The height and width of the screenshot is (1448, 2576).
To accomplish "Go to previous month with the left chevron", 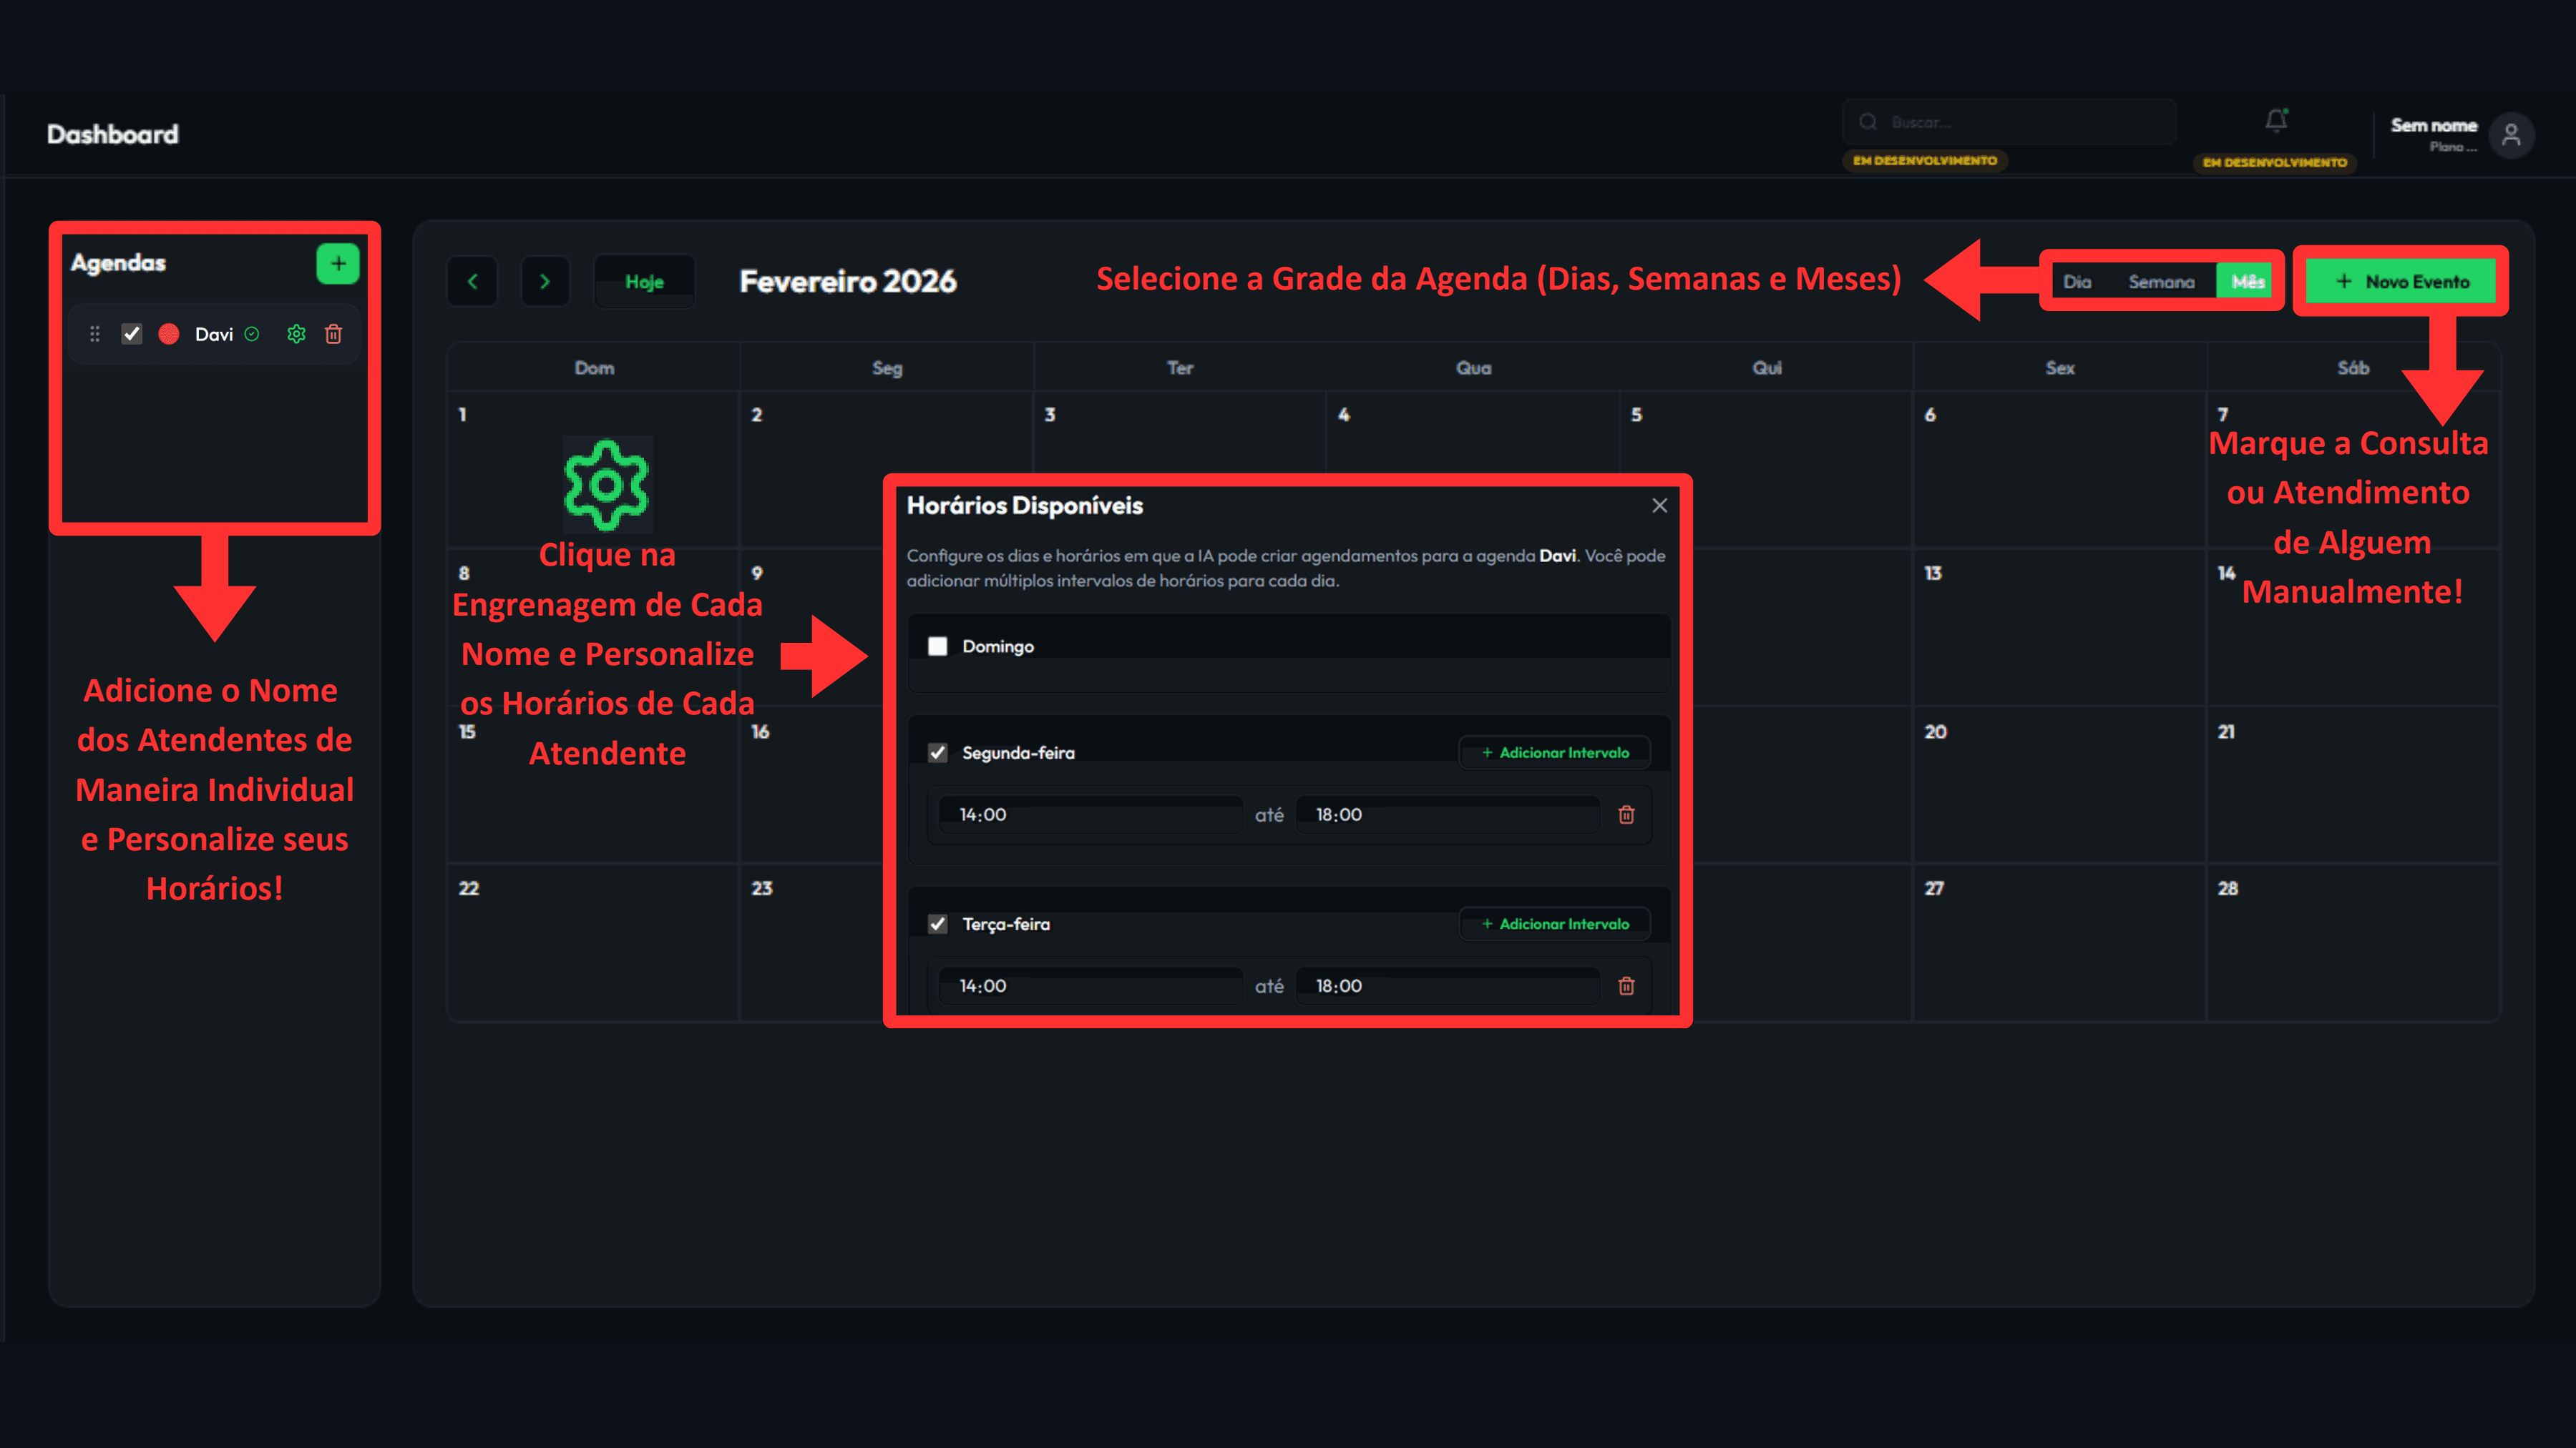I will click(x=471, y=281).
